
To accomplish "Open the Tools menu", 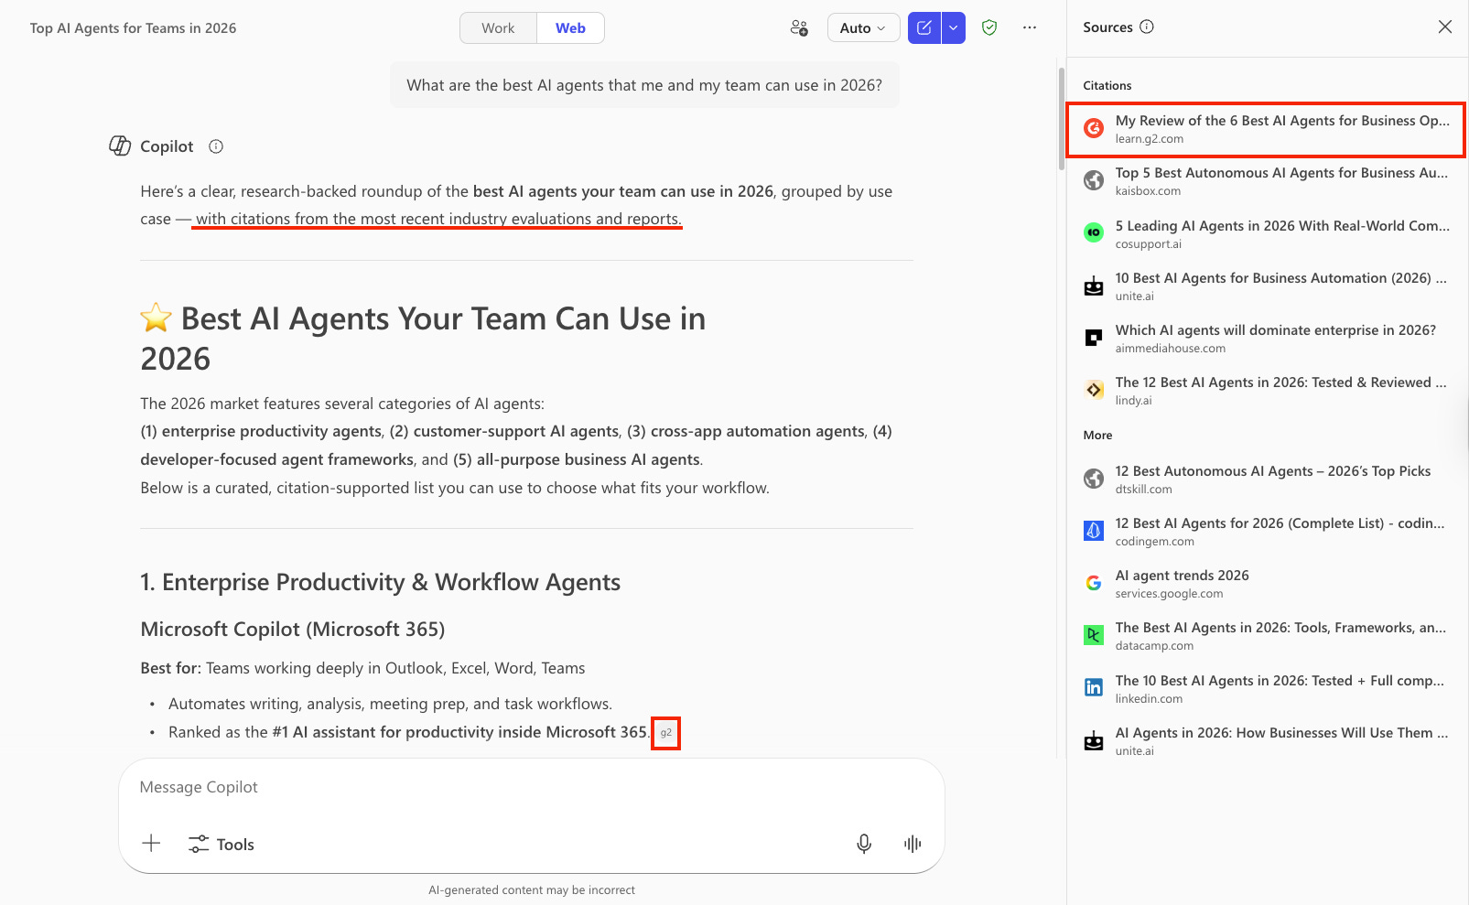I will click(221, 845).
